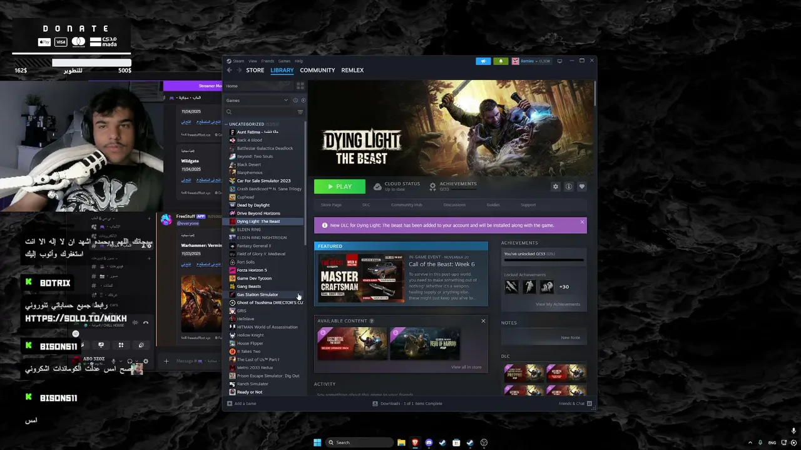Screen dimensions: 801x450
Task: Open the Community Hub link
Action: 406,205
